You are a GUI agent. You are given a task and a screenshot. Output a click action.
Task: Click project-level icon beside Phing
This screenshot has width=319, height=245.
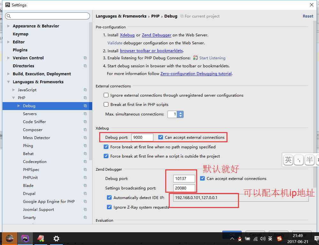(x=85, y=146)
